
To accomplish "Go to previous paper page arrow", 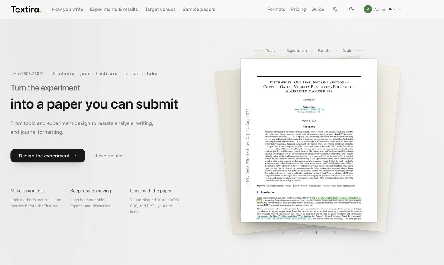I will [283, 233].
